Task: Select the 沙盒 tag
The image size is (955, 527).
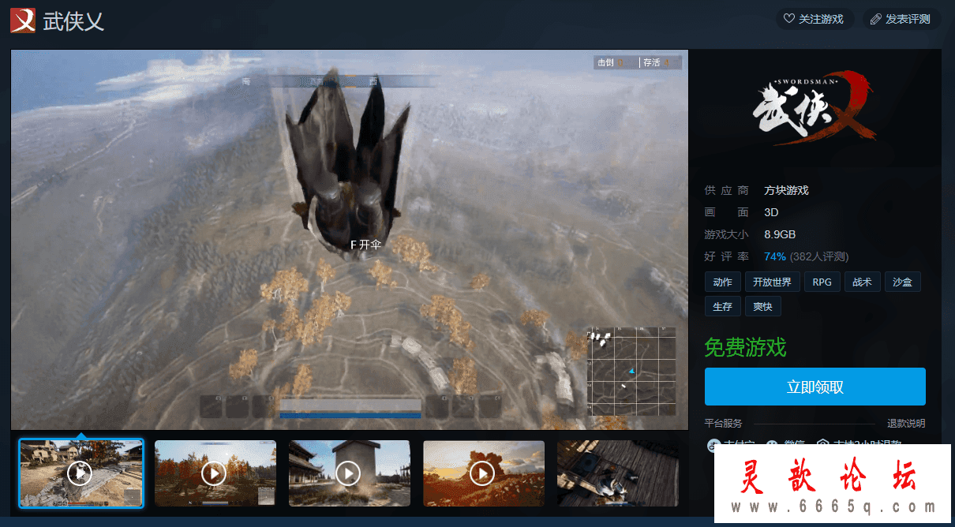Action: point(902,282)
